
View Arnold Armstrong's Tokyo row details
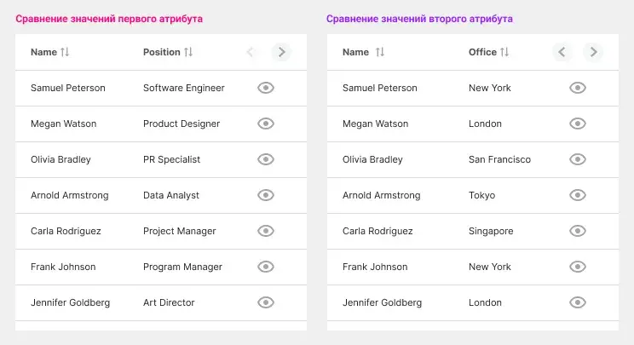[578, 195]
